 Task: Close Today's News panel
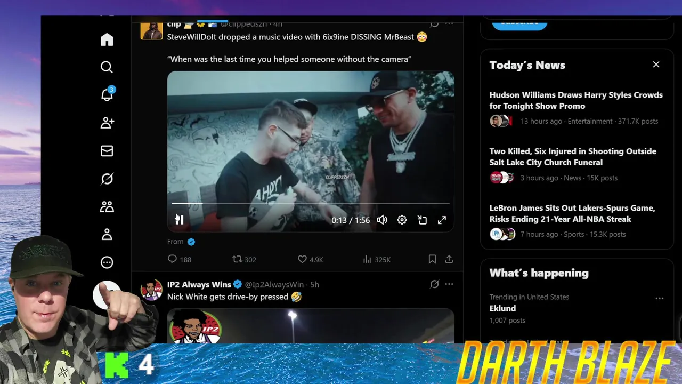(x=656, y=65)
